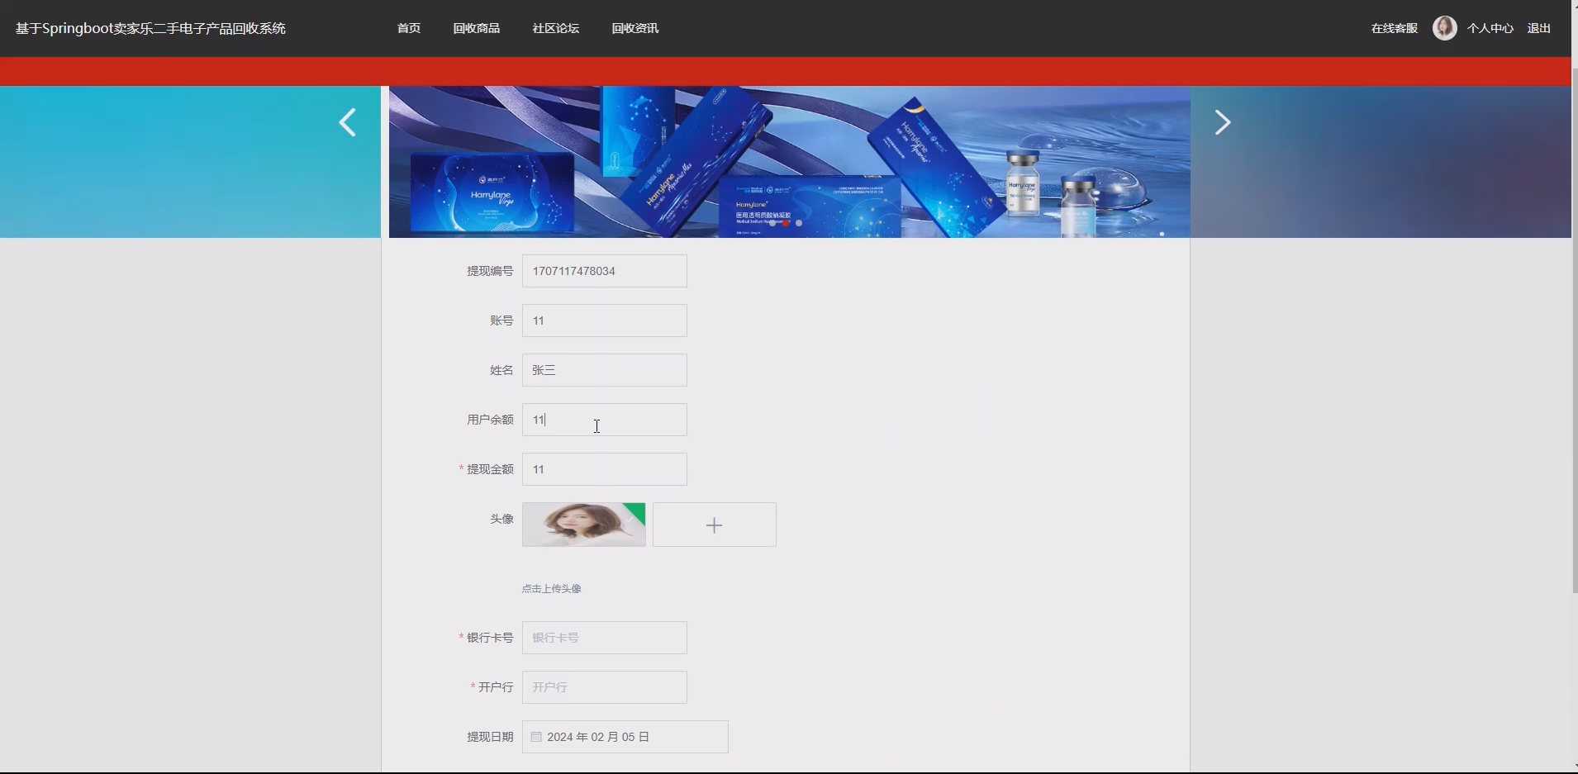Screen dimensions: 1578x774
Task: Click the 开户行 input field
Action: [x=604, y=686]
